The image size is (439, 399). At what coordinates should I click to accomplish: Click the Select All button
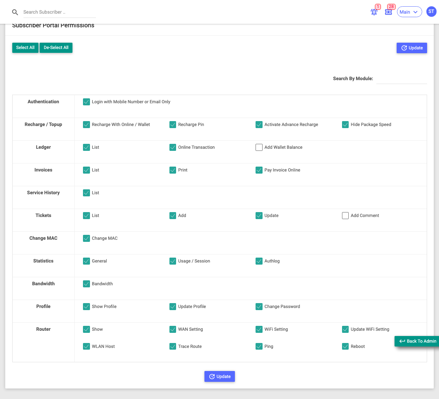(25, 48)
